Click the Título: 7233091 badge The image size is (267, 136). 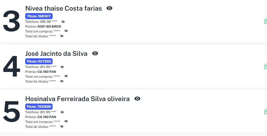(39, 107)
